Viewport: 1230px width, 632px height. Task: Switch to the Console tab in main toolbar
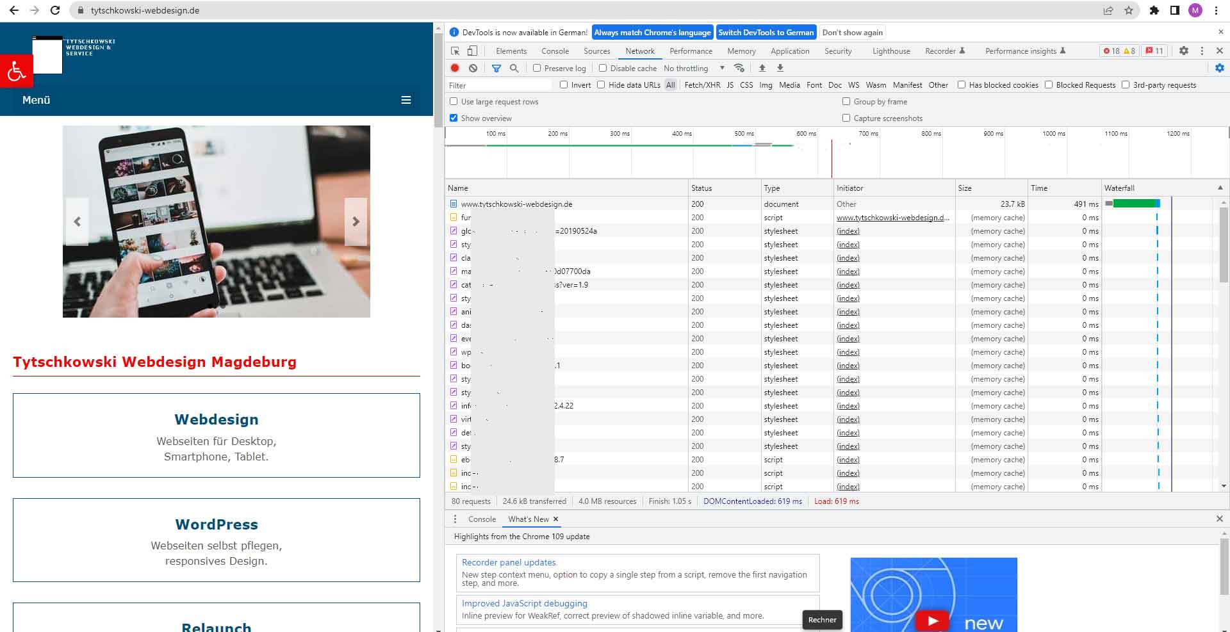tap(555, 51)
